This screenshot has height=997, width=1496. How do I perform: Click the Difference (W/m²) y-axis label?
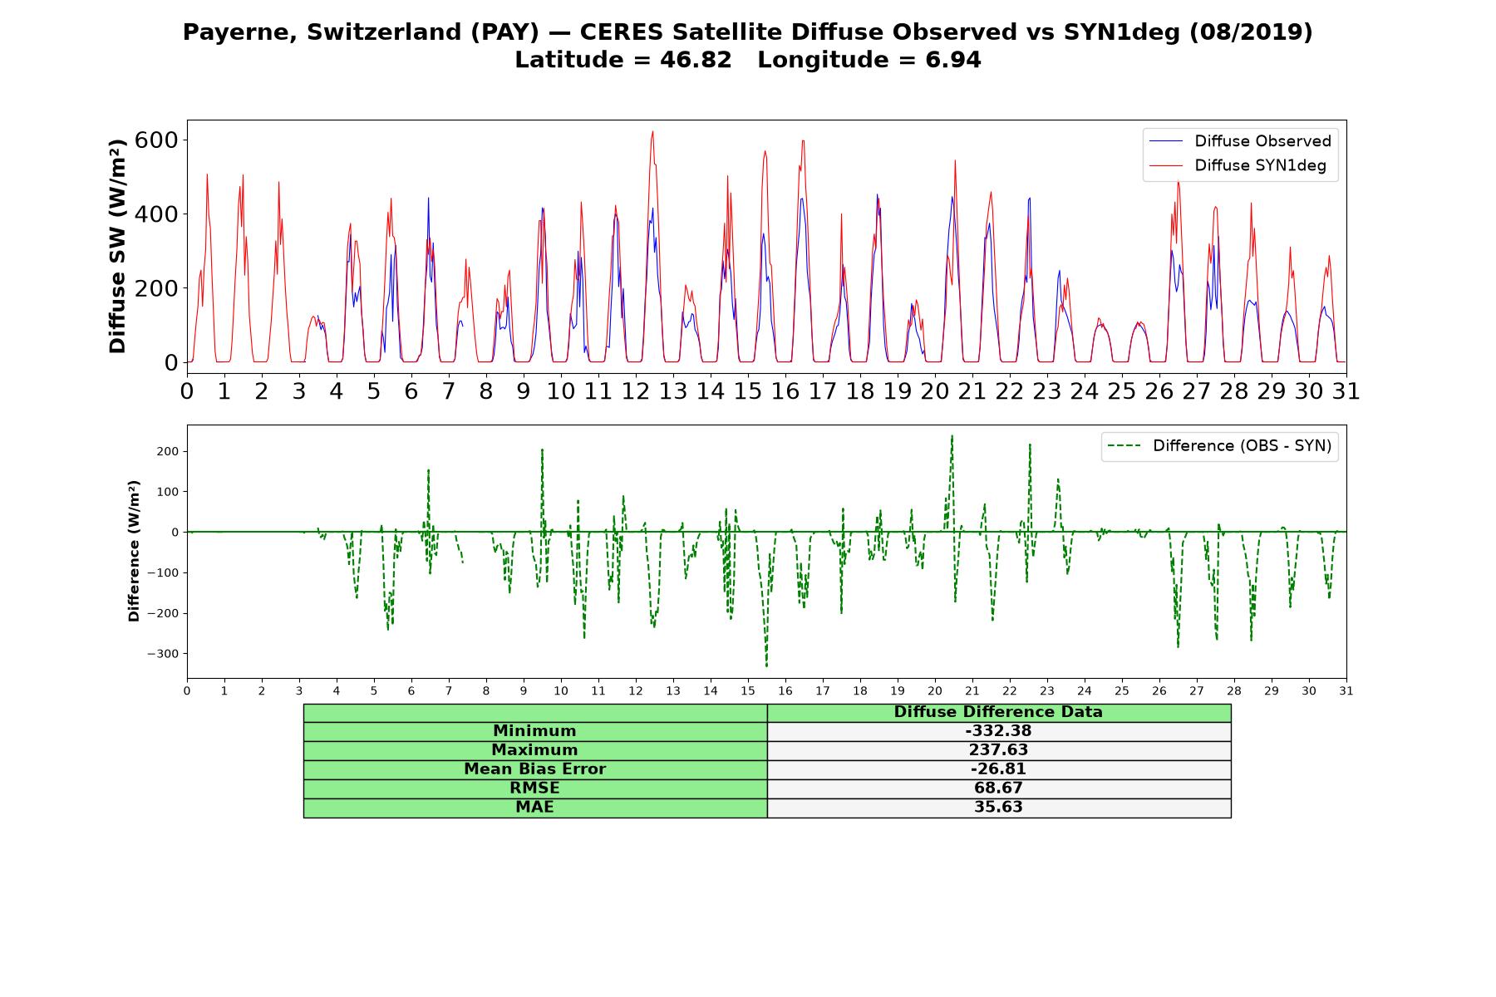134,551
